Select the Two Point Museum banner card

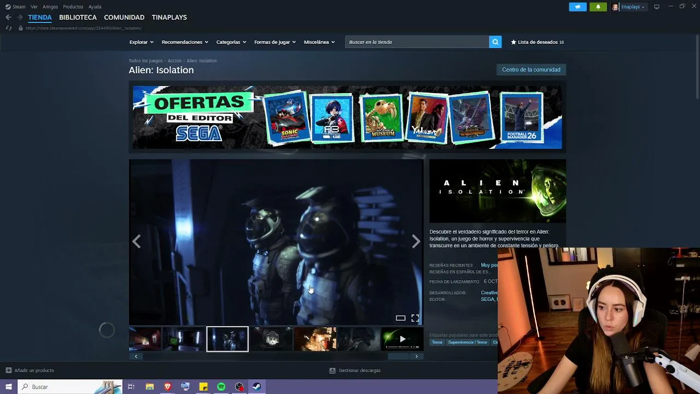(381, 117)
